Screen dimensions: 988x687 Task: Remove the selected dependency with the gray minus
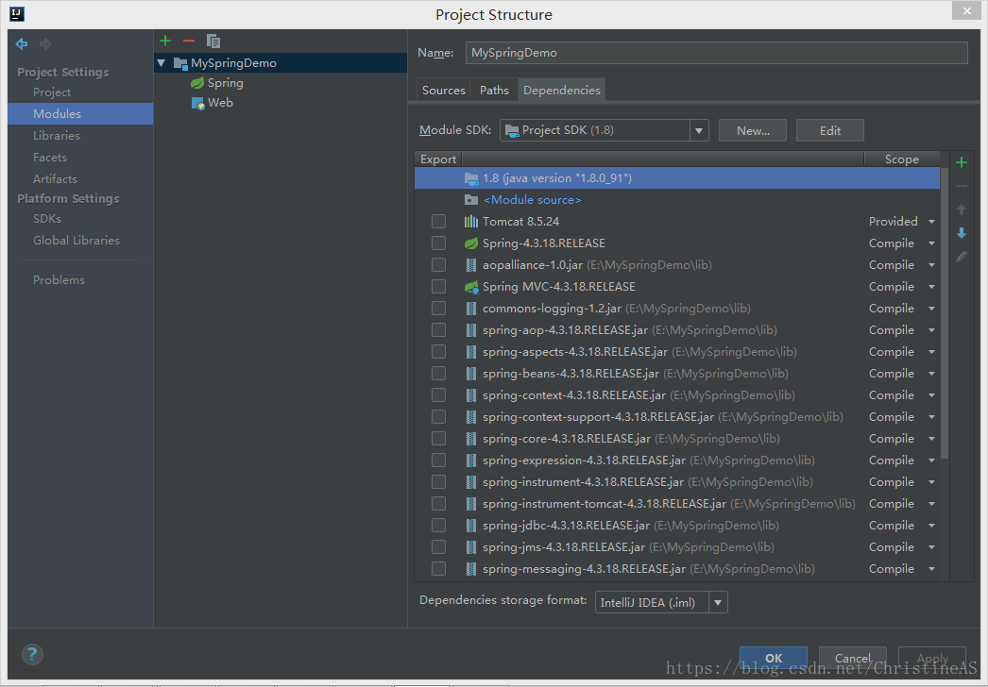(x=962, y=187)
